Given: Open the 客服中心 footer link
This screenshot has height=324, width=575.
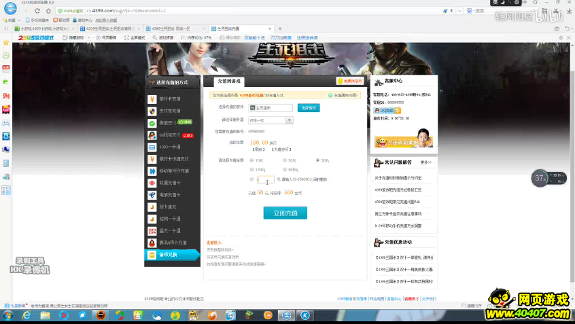Looking at the screenshot, I should click(x=394, y=299).
